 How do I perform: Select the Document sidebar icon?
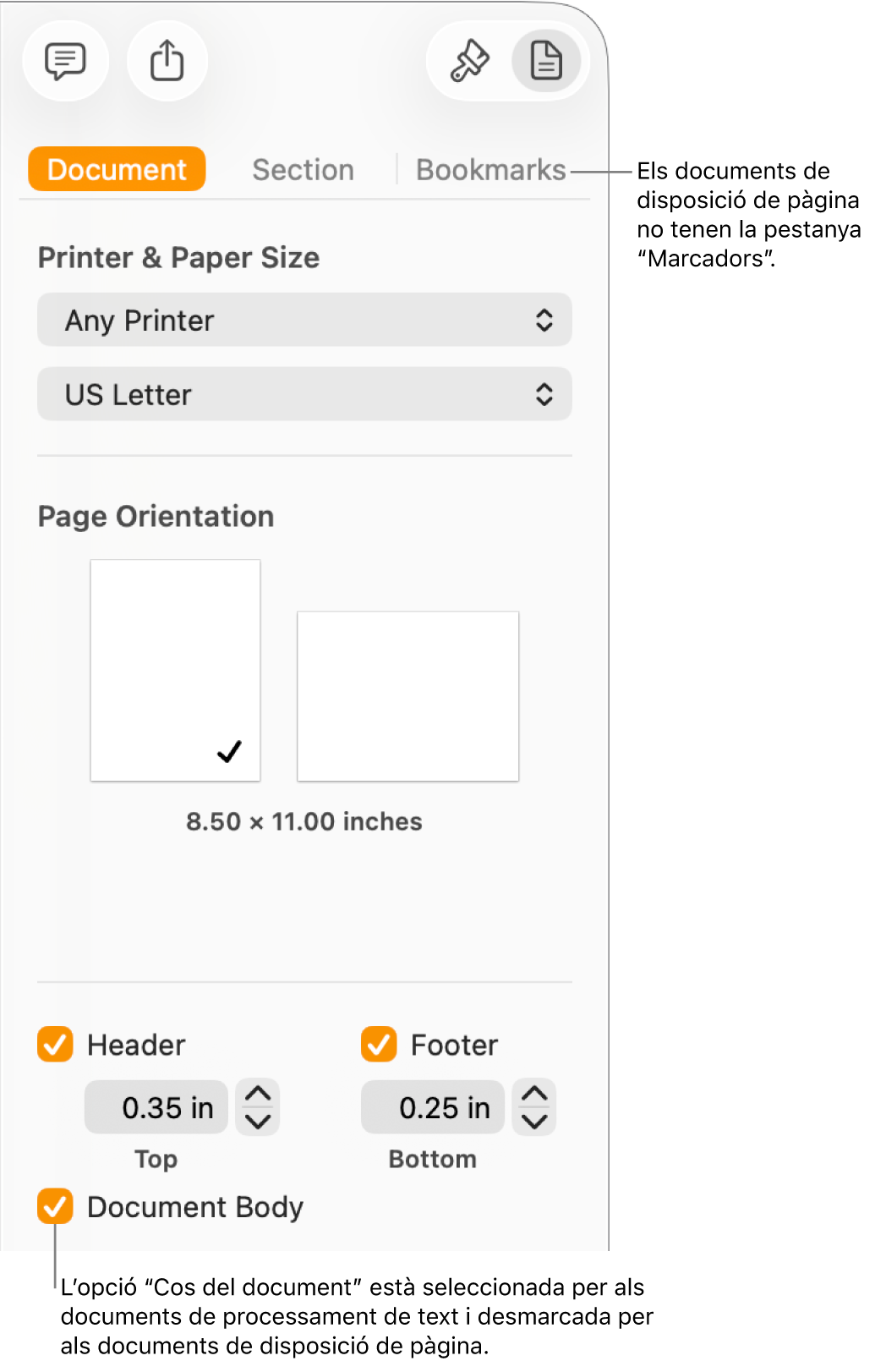(546, 61)
